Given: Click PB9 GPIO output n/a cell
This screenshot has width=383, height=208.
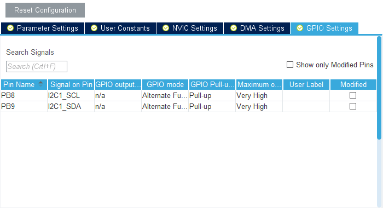Looking at the screenshot, I should point(118,107).
